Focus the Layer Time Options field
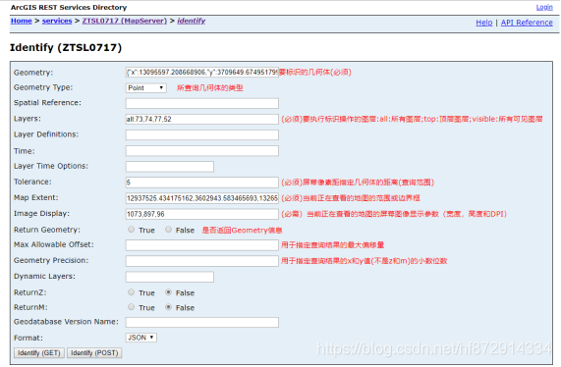The width and height of the screenshot is (561, 367). (x=170, y=167)
